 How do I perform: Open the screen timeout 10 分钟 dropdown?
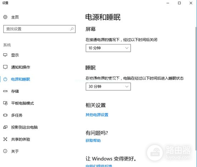[108, 48]
